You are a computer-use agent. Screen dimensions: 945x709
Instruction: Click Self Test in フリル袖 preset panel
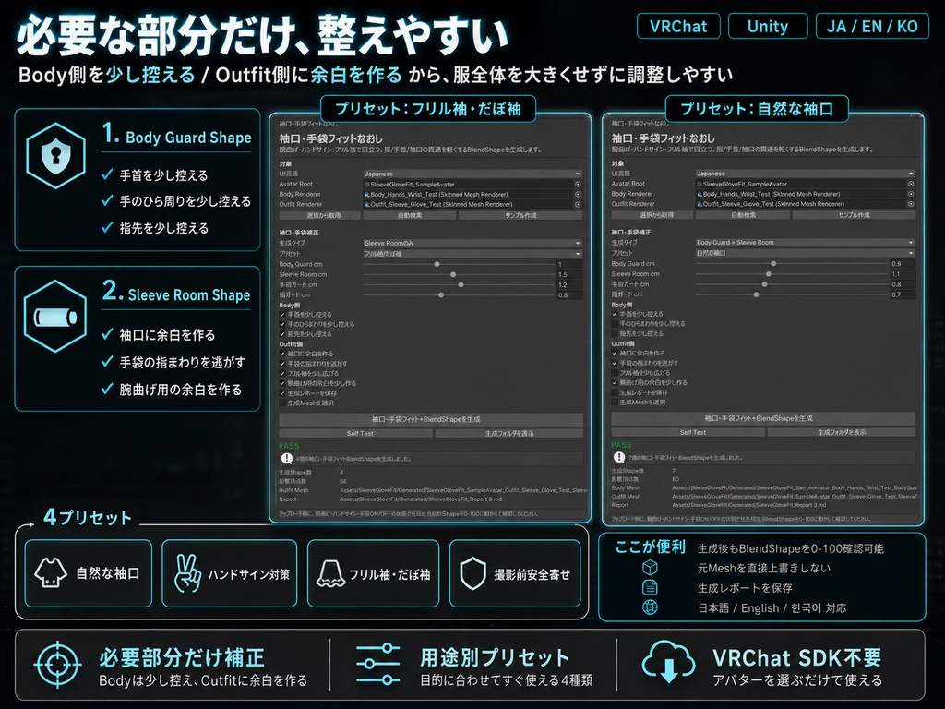355,433
